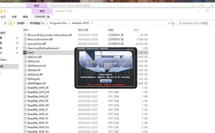Viewport: 215px width, 133px height.
Task: Expand the chevron after Artlantis 2019 in path
Action: (x=91, y=23)
